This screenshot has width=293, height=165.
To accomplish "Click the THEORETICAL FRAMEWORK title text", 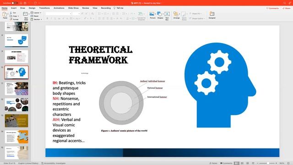I will pyautogui.click(x=101, y=55).
